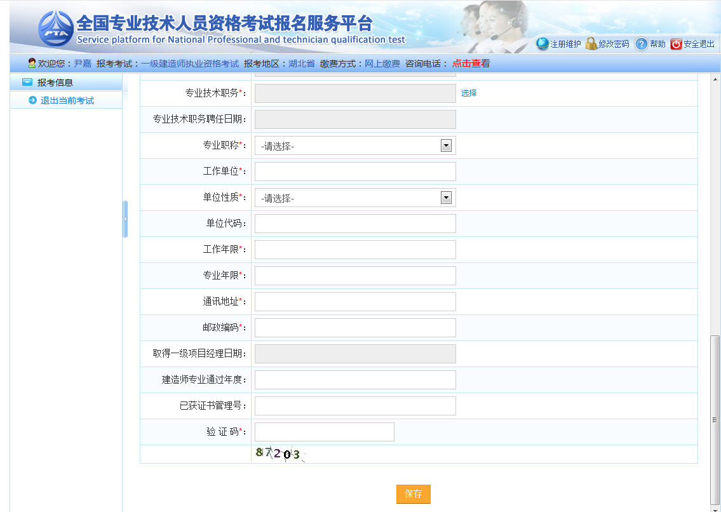Click the arrow icon beside 退出当前考试
The image size is (721, 512).
pos(32,100)
